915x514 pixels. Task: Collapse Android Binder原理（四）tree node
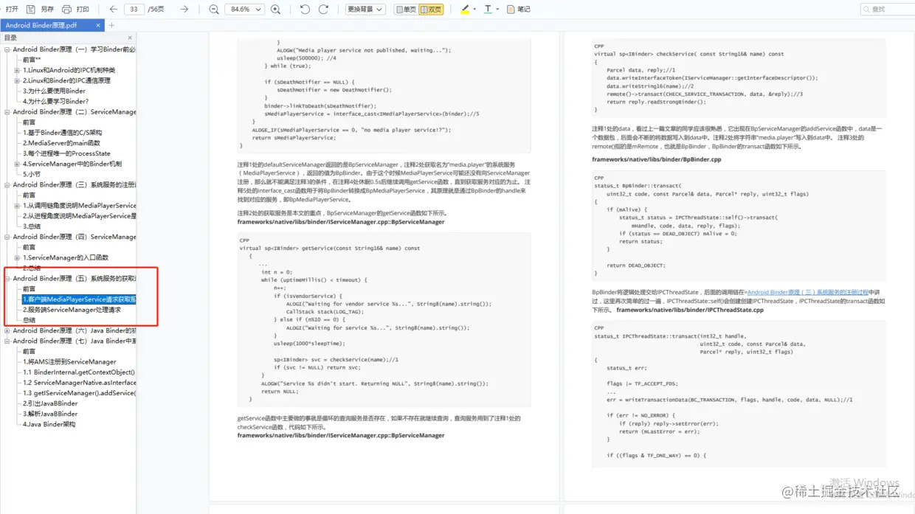click(x=7, y=237)
